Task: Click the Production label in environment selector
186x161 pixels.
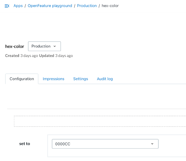Action: (41, 46)
